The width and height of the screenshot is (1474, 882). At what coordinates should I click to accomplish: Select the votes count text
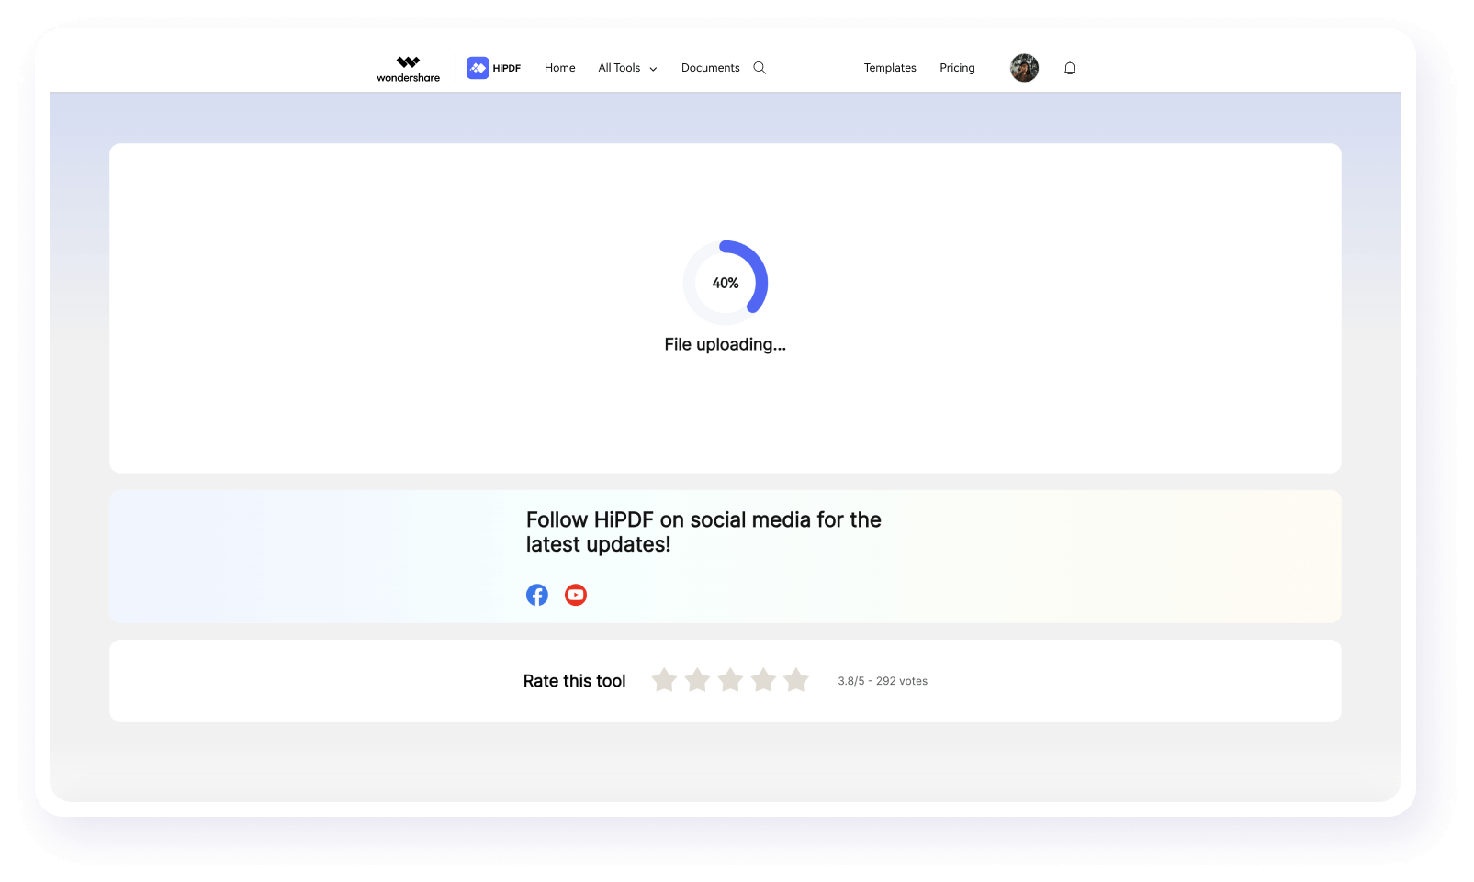(x=883, y=680)
